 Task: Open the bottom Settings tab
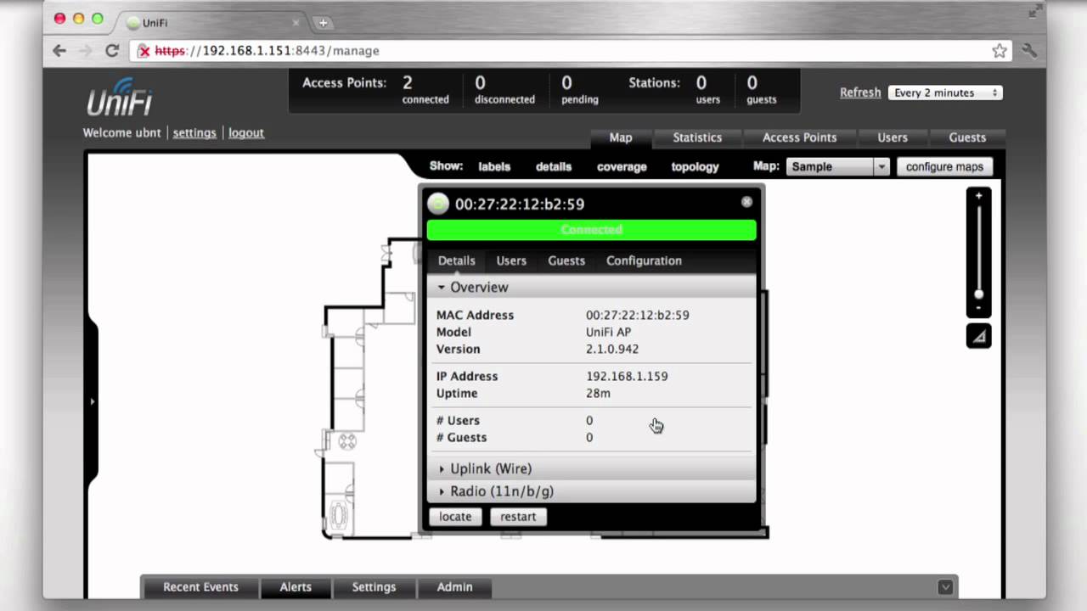[374, 586]
